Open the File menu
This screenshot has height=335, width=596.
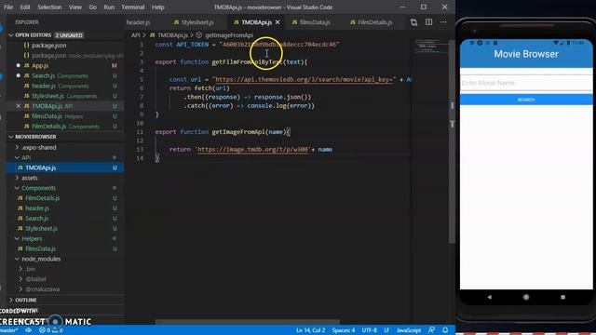click(x=8, y=7)
